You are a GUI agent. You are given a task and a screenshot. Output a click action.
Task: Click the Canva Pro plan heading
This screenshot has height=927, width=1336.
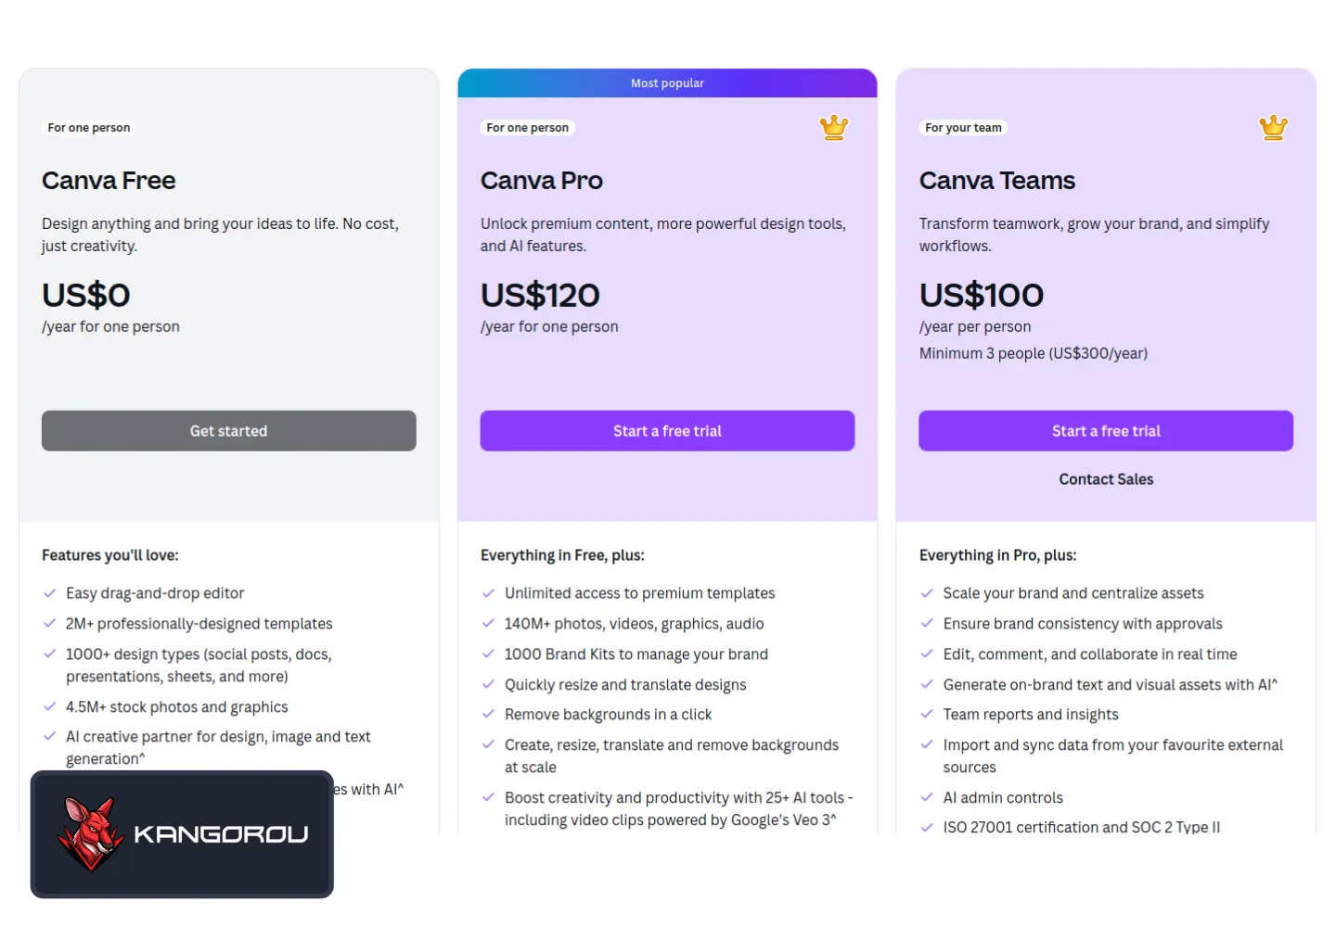tap(542, 181)
